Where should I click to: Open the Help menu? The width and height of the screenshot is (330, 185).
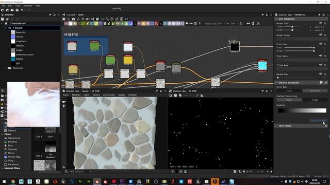38,6
